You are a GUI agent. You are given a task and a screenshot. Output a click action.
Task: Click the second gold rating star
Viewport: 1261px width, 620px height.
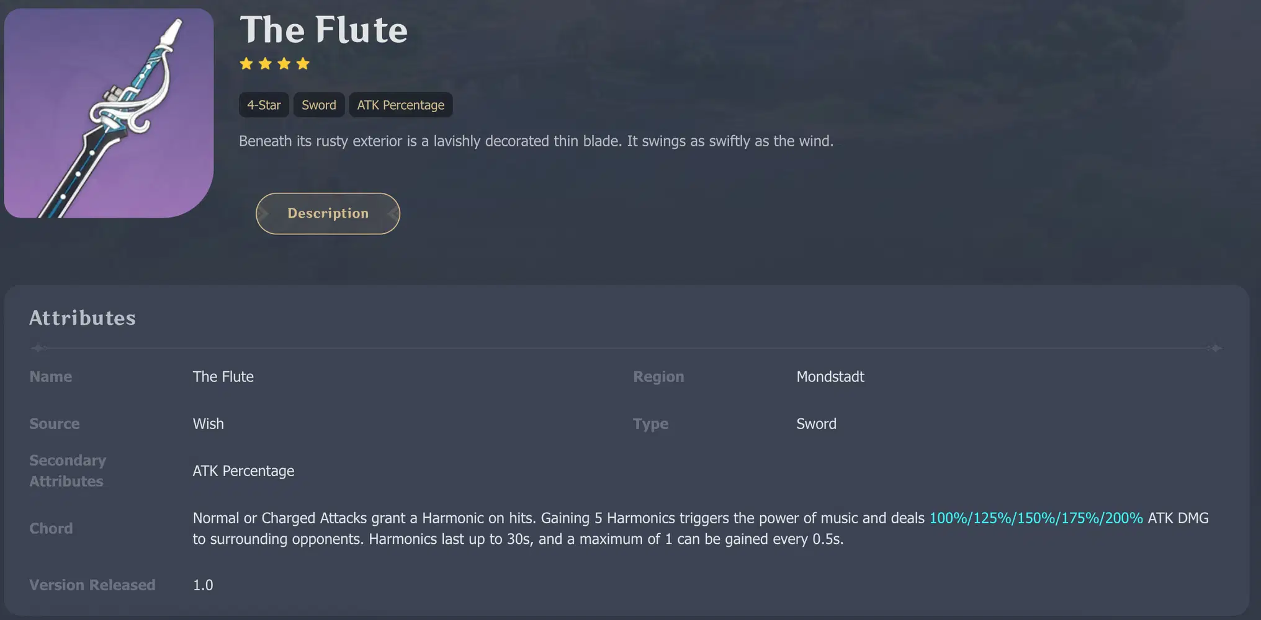tap(265, 64)
